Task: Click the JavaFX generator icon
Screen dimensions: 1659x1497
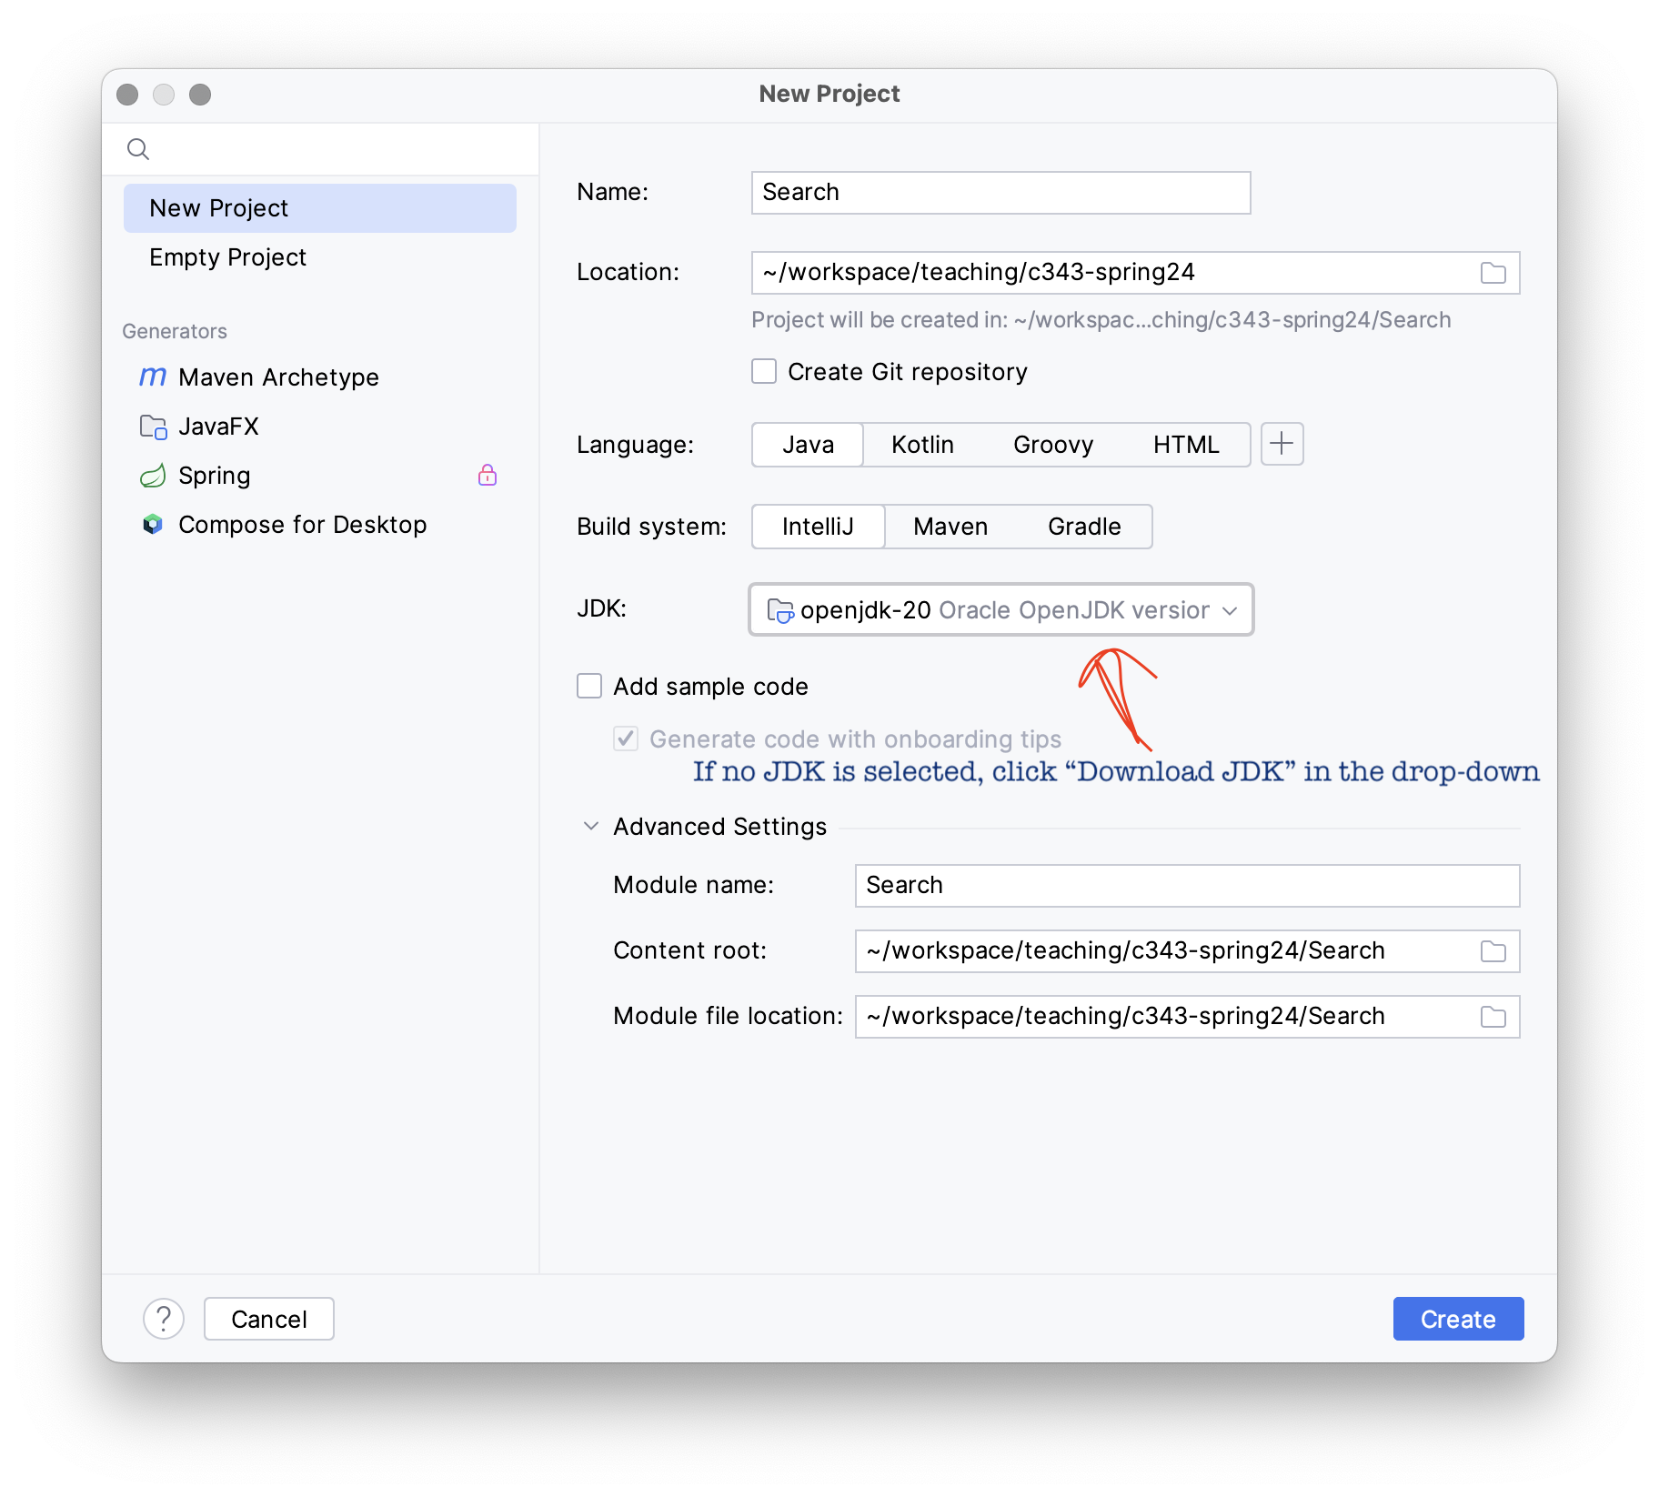Action: [x=153, y=426]
